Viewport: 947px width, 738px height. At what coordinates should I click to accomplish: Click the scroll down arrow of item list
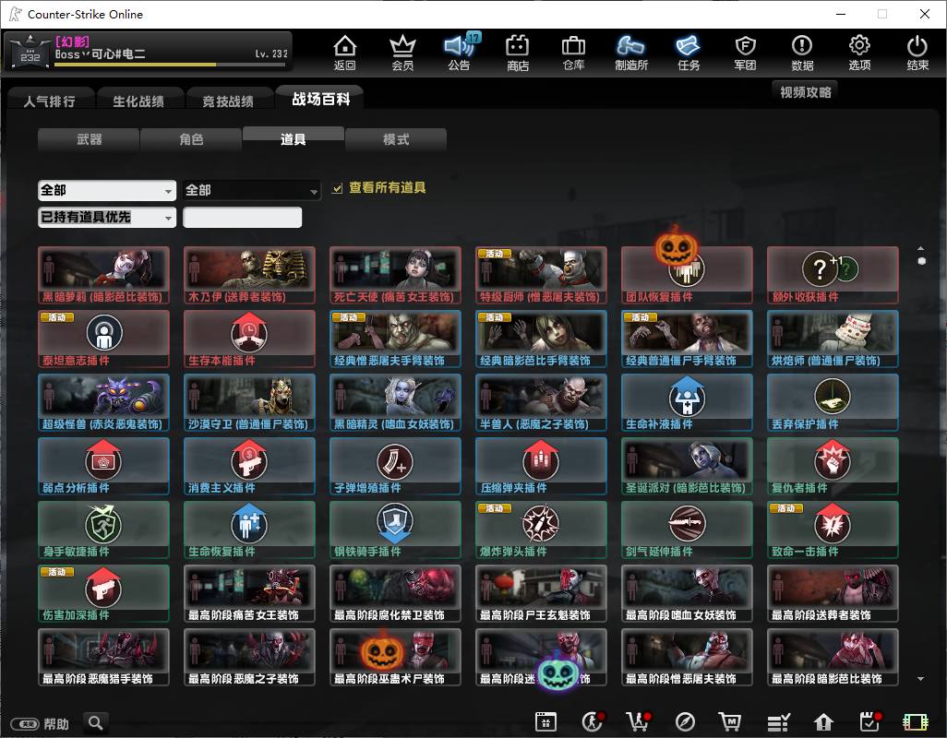click(x=920, y=679)
